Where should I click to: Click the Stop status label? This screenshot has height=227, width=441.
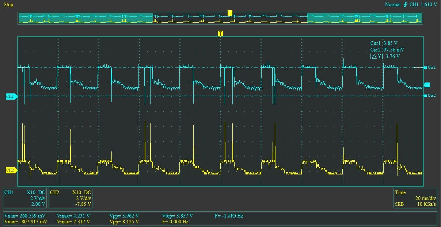tap(8, 5)
